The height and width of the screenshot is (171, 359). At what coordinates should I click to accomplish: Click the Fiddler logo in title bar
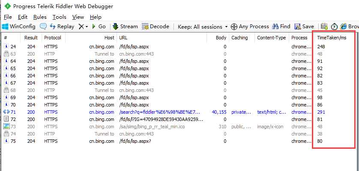tap(8, 6)
